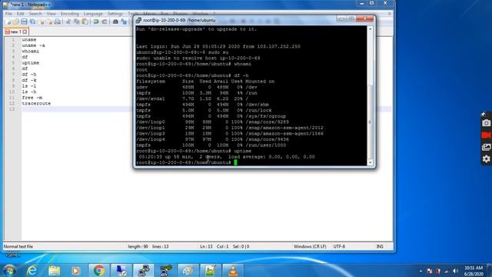Click the Print icon in Notepad++ toolbar

pos(57,22)
